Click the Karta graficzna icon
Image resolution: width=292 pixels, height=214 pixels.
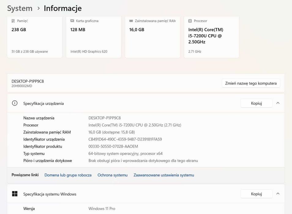72,21
